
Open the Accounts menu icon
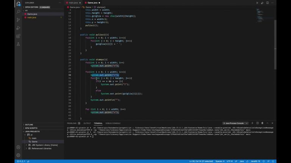18,147
